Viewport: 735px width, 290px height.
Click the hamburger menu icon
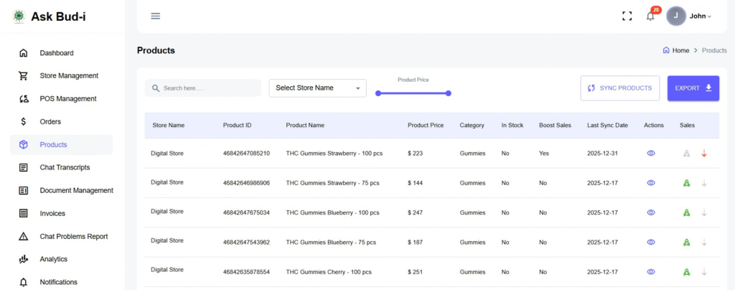pos(155,16)
